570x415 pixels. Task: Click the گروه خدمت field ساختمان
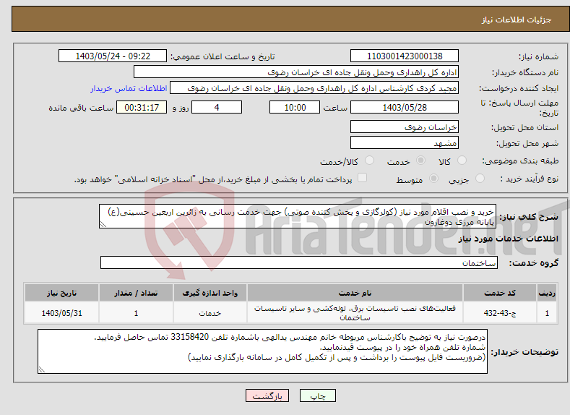(x=299, y=262)
